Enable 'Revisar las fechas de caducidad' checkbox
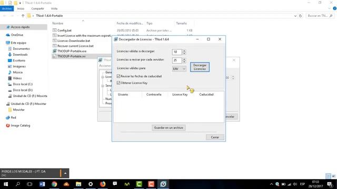The width and height of the screenshot is (337, 189). tap(118, 76)
